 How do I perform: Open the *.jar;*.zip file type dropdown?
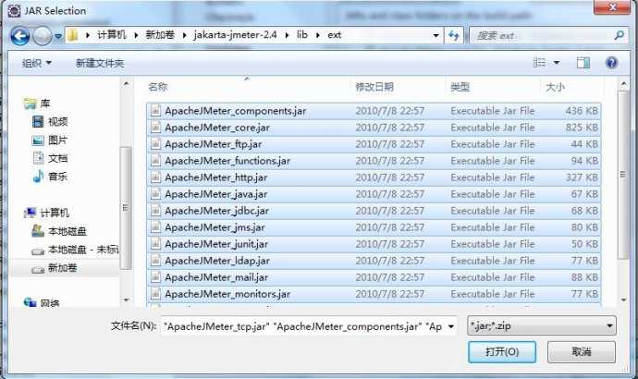tap(542, 325)
